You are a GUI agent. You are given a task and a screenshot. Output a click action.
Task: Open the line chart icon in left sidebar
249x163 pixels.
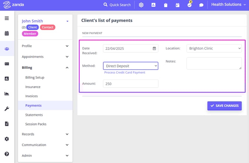point(7,94)
